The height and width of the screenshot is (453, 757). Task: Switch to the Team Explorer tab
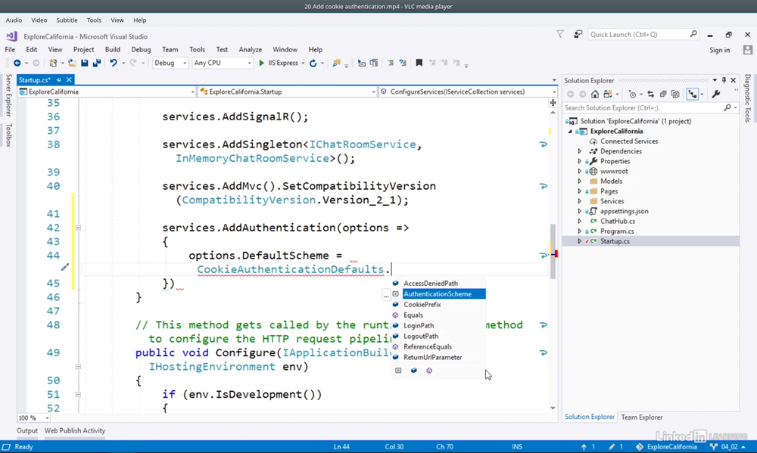tap(641, 417)
